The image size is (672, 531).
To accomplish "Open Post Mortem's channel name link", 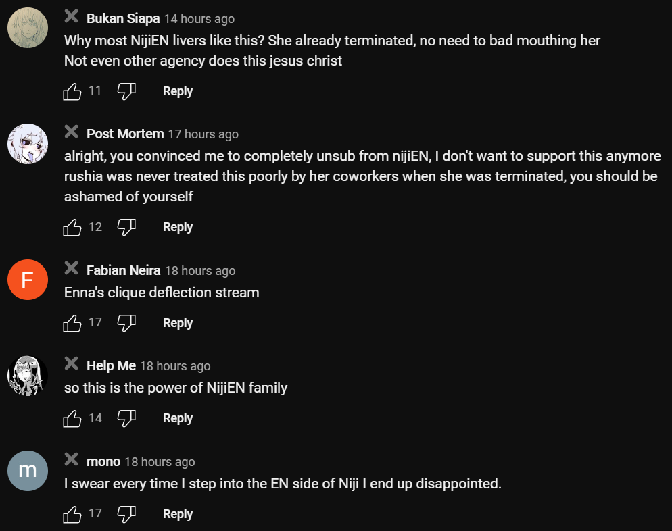I will tap(125, 134).
